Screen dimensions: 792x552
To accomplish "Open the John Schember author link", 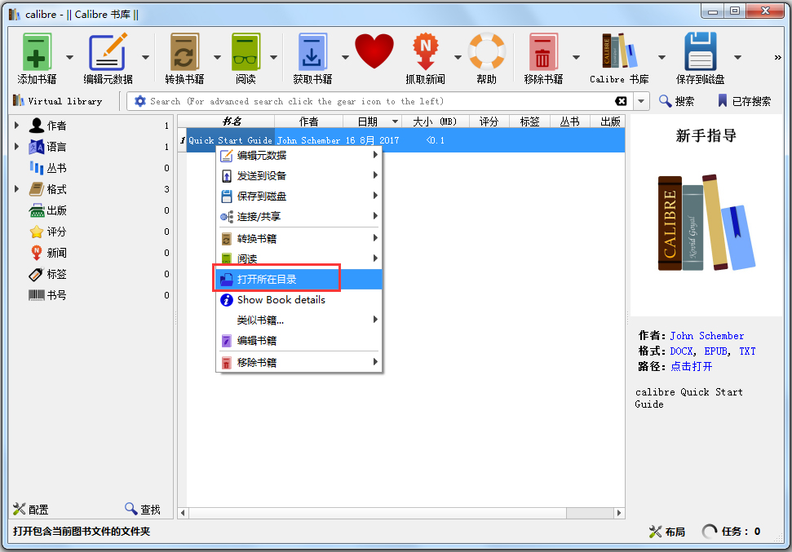I will pos(706,336).
